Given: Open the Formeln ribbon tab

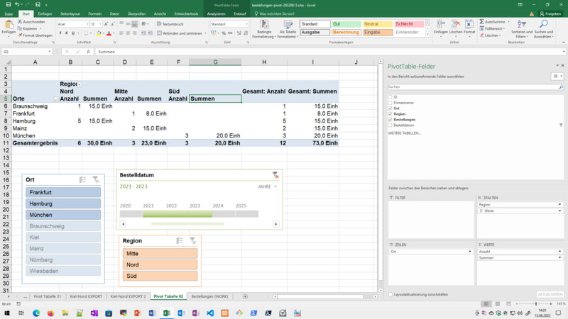Looking at the screenshot, I should 95,13.
